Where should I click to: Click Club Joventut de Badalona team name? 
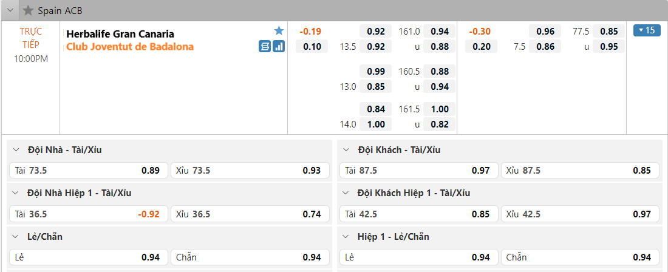click(x=130, y=47)
